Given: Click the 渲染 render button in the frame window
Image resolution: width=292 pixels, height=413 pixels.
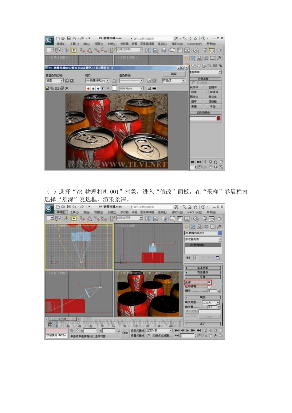Looking at the screenshot, I should [x=174, y=74].
